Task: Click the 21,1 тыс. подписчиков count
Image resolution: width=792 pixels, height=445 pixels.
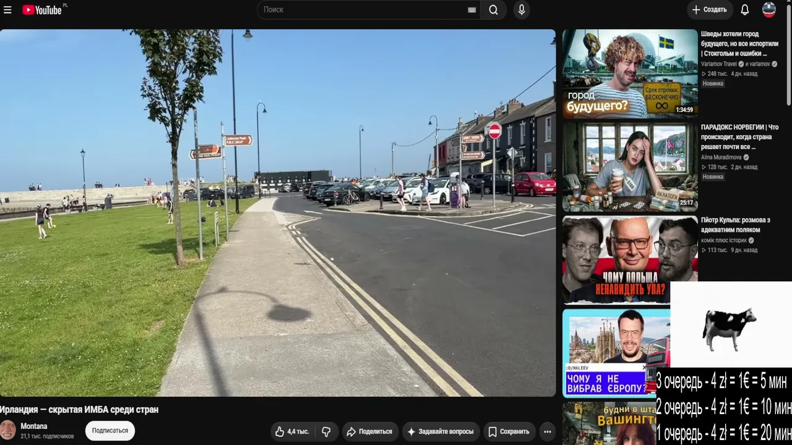Action: click(x=47, y=436)
